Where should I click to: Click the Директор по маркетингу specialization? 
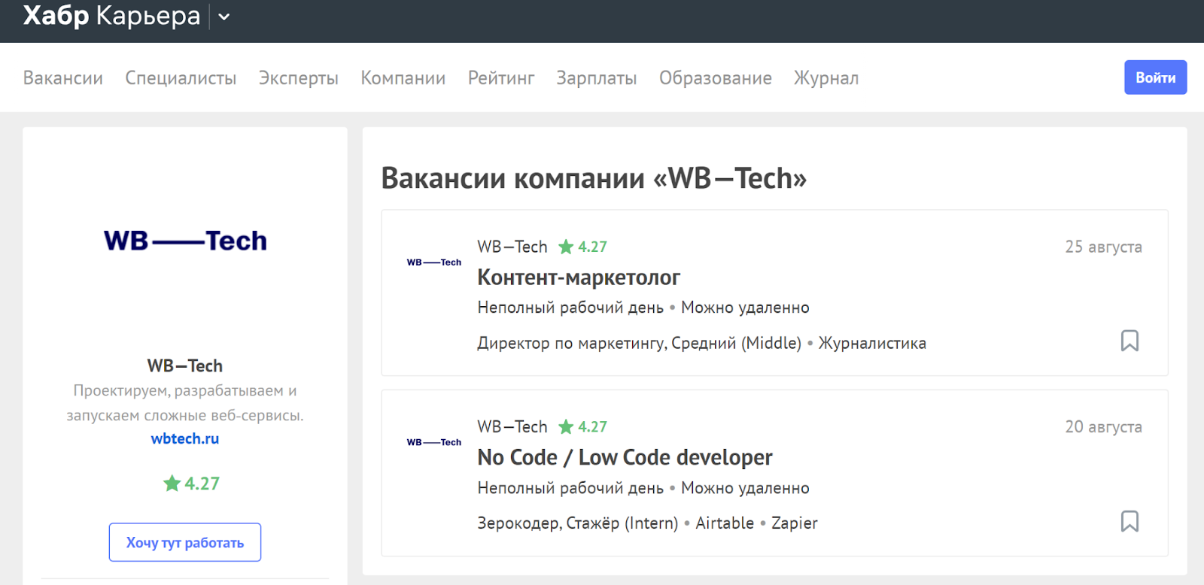(x=572, y=343)
